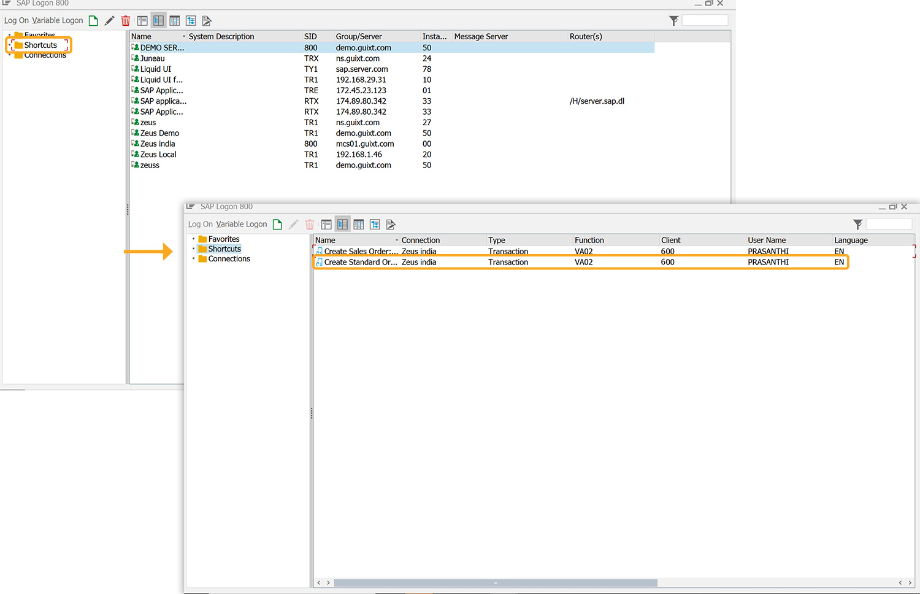Viewport: 920px width, 594px height.
Task: Select Shortcuts folder in background window tree
Action: pyautogui.click(x=40, y=45)
